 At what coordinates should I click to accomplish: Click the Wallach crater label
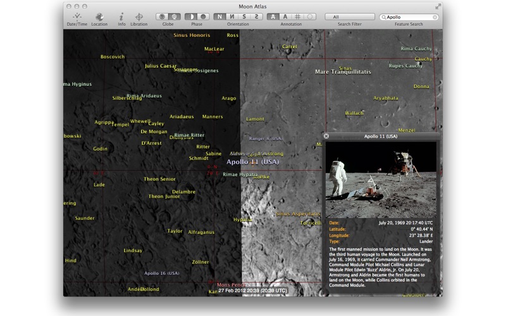tap(354, 113)
